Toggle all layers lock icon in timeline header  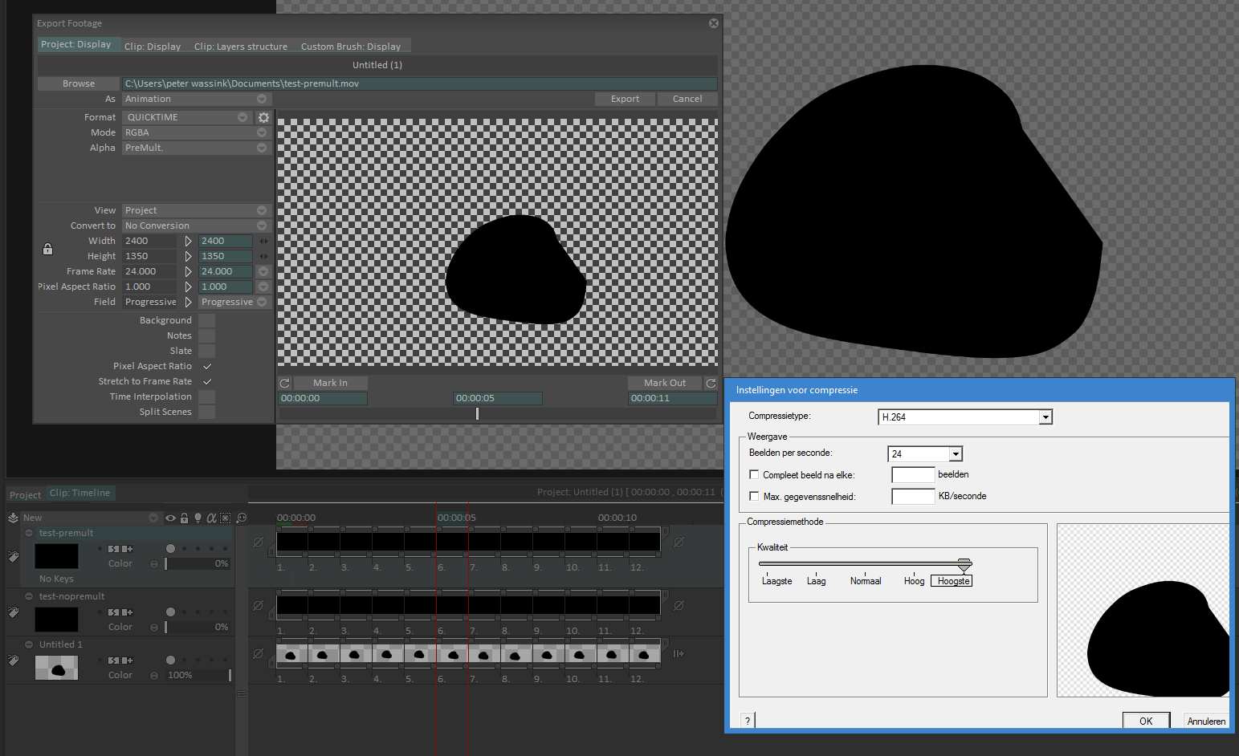(x=184, y=518)
